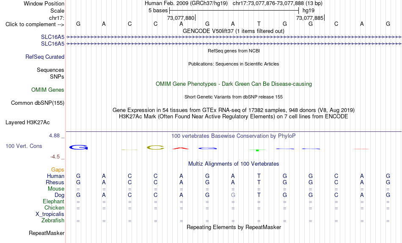Select the Human species alignment label
Screen dimensions: 402x243
(55, 176)
